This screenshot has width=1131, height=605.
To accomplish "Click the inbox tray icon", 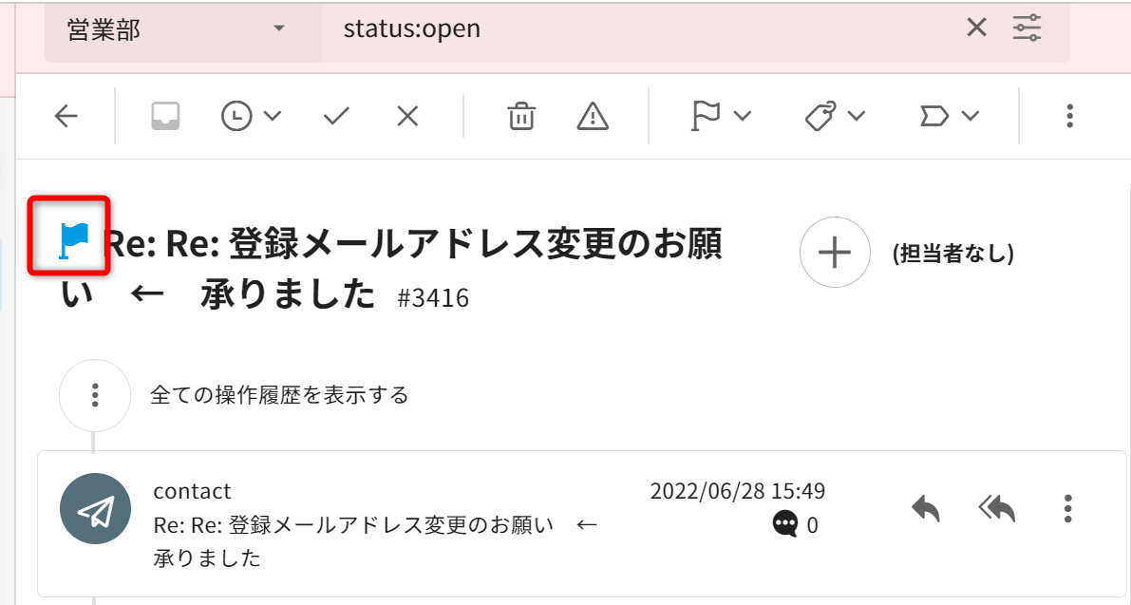I will point(165,117).
